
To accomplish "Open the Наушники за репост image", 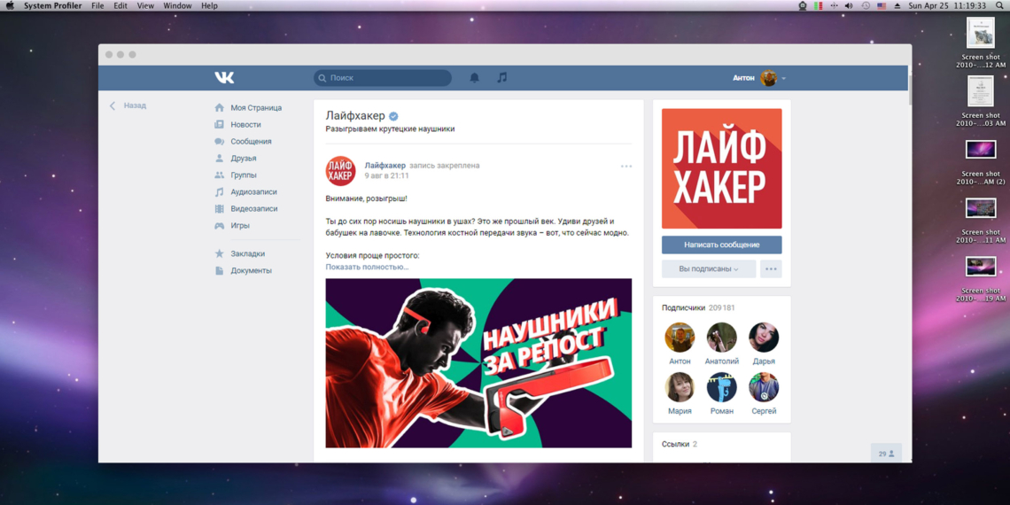I will (x=478, y=363).
